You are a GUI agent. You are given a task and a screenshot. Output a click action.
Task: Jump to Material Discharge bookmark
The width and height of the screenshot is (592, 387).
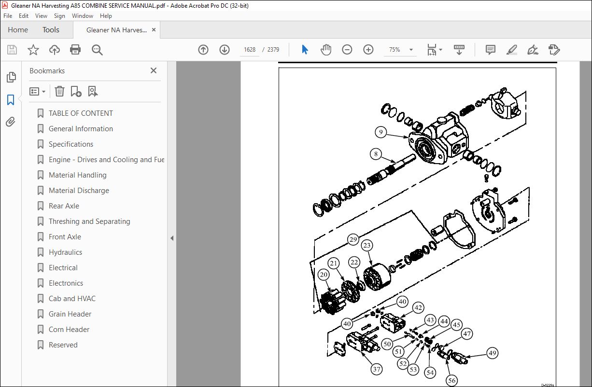tap(79, 191)
